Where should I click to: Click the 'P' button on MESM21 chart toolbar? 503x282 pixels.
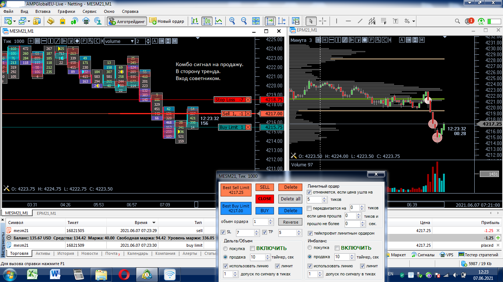[x=84, y=41]
